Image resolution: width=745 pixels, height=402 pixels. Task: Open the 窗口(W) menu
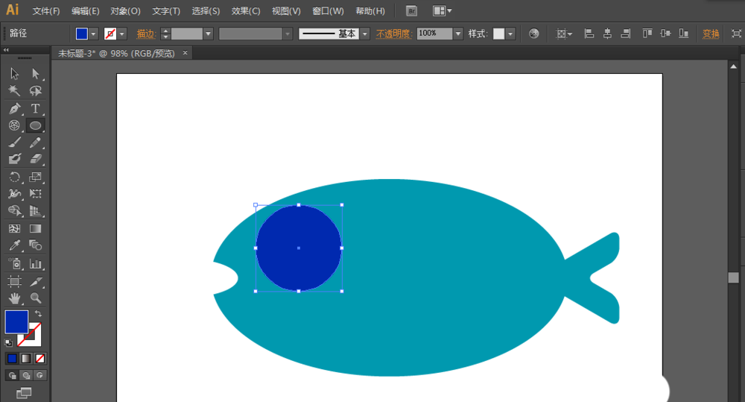tap(328, 11)
